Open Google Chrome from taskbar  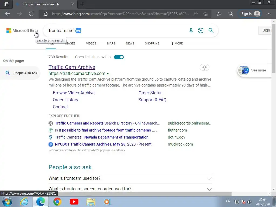[x=57, y=202]
